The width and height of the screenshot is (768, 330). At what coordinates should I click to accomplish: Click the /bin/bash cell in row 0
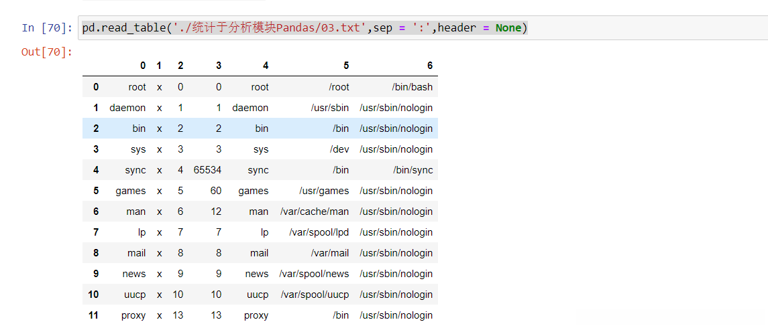413,87
